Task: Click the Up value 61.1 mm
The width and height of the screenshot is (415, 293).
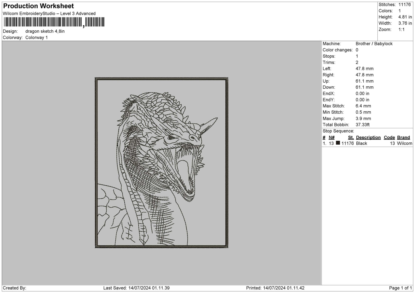Action: [364, 81]
